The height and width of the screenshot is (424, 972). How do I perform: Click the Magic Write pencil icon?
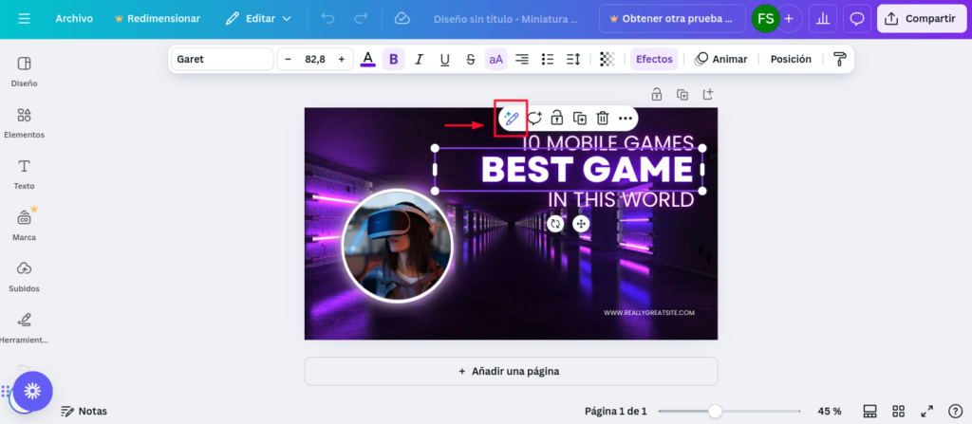512,118
